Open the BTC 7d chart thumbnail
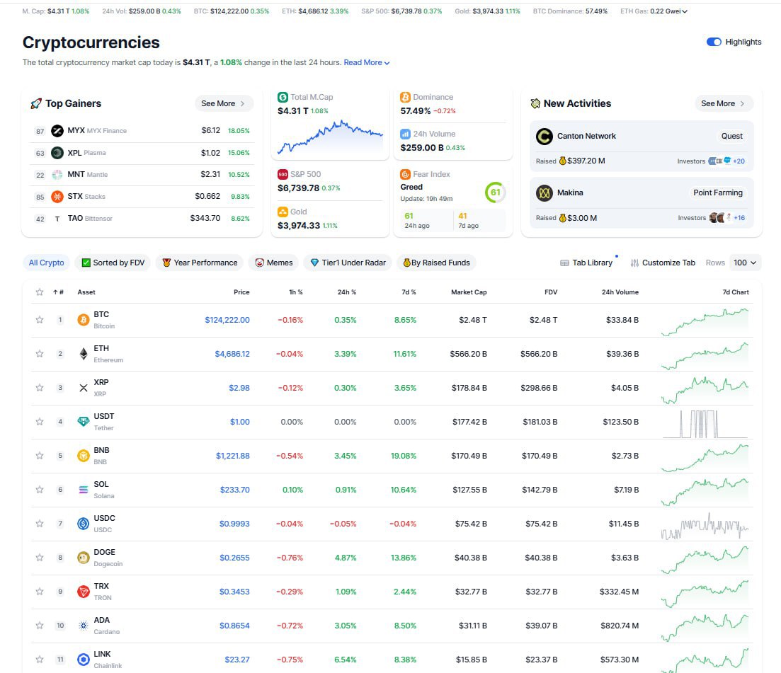This screenshot has height=673, width=781. (704, 321)
